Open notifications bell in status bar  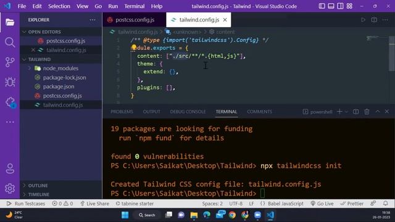pos(385,203)
